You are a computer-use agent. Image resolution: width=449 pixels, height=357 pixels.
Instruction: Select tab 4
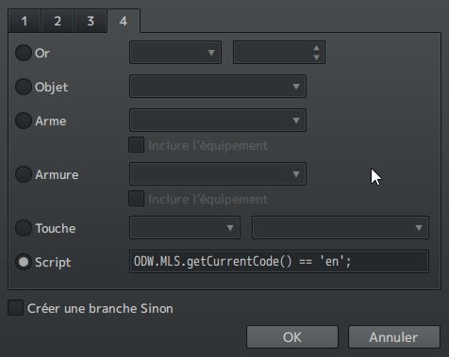(x=124, y=21)
